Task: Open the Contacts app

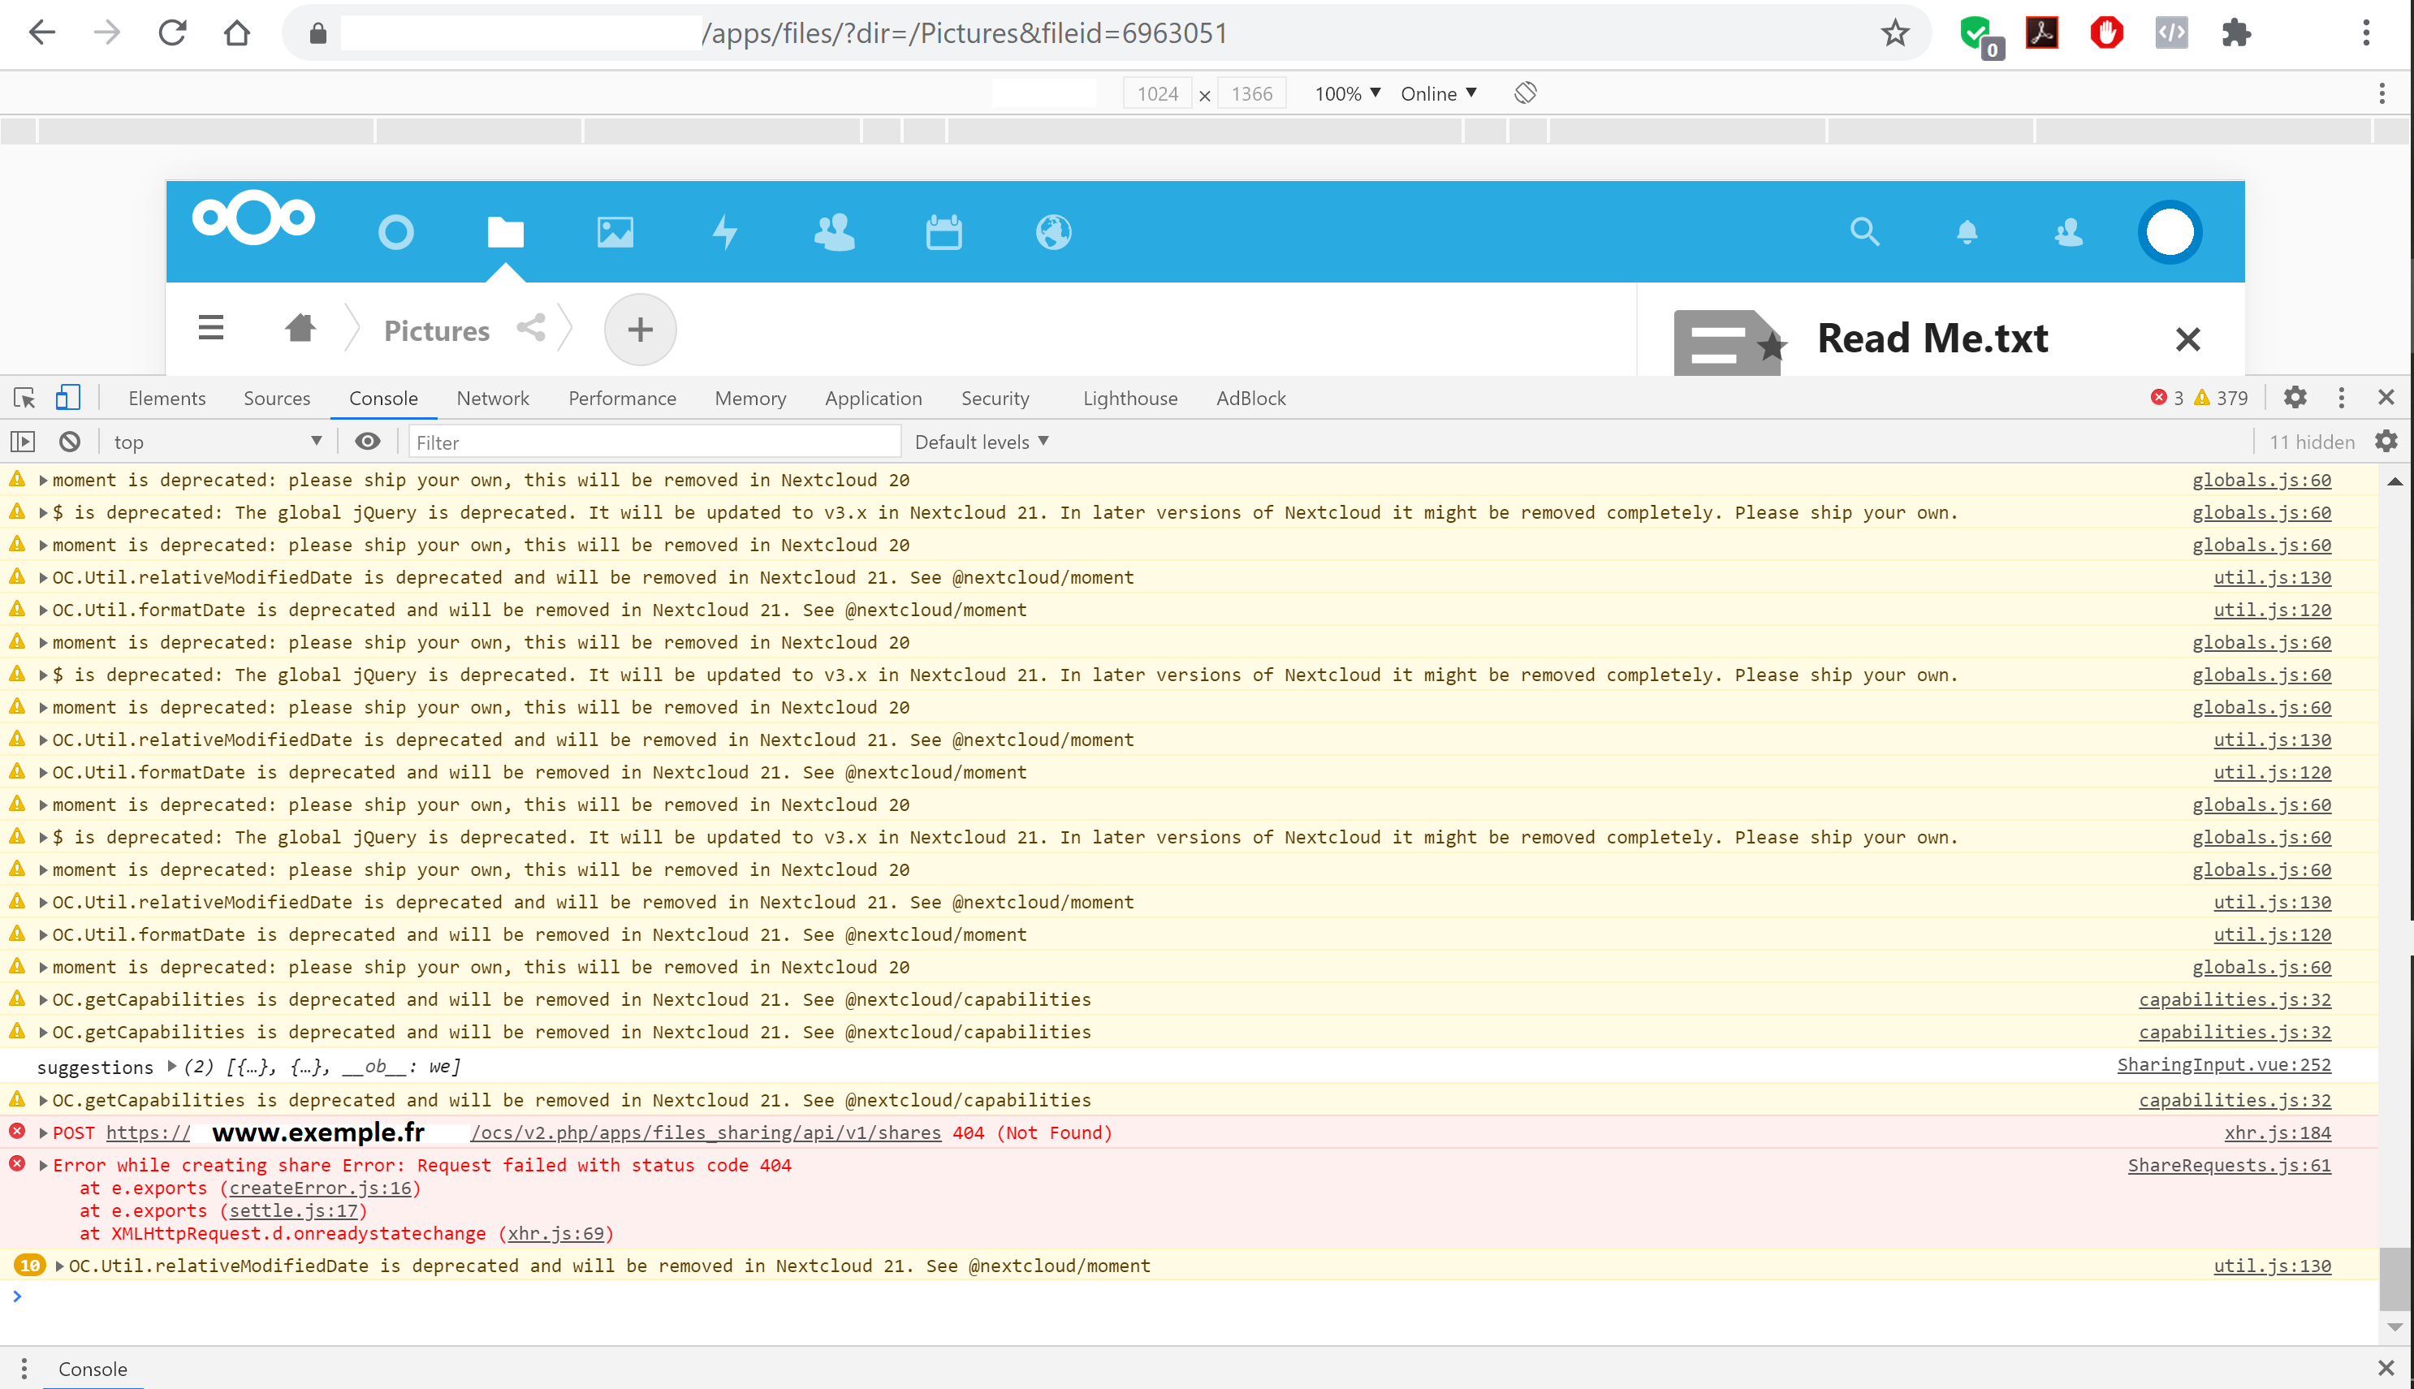Action: (x=834, y=232)
